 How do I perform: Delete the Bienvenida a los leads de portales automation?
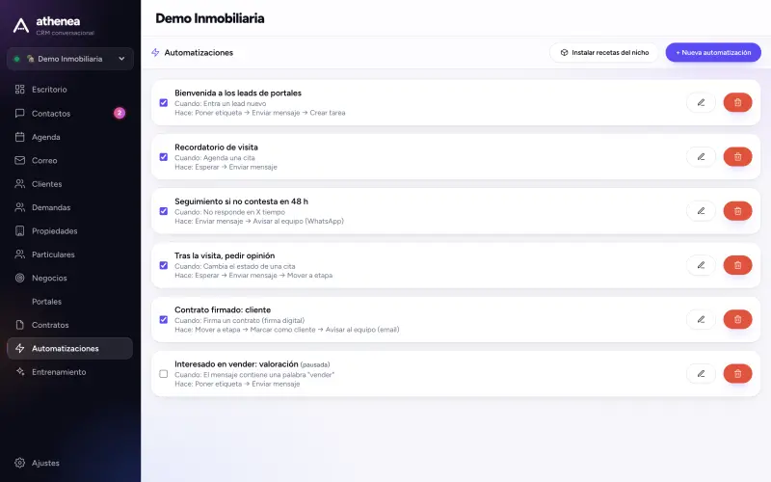click(737, 102)
